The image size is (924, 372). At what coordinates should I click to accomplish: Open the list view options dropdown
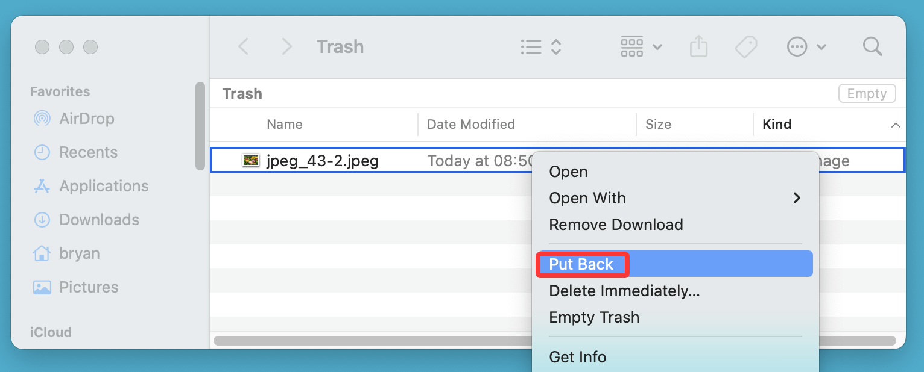pyautogui.click(x=531, y=46)
